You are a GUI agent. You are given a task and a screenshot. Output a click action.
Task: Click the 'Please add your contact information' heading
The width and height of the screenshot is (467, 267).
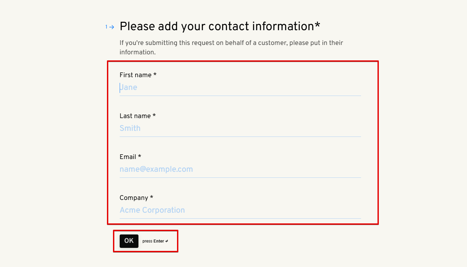tap(217, 26)
